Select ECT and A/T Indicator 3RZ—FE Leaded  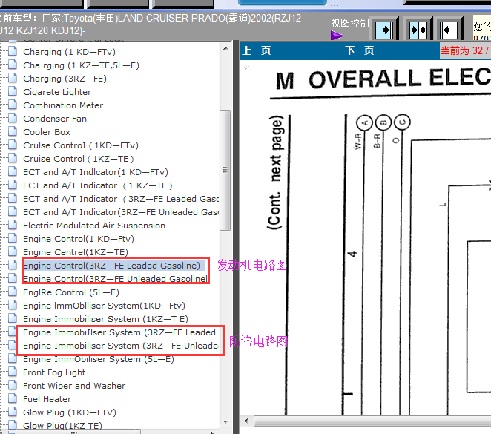[x=121, y=199]
